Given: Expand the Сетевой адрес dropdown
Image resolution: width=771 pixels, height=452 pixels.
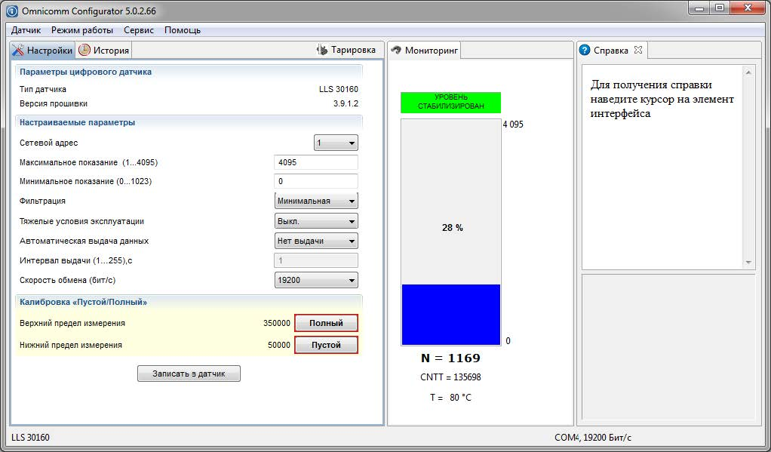Looking at the screenshot, I should tap(336, 143).
